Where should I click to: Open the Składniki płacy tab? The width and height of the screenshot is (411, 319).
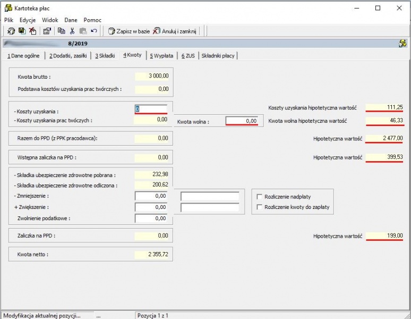click(218, 56)
